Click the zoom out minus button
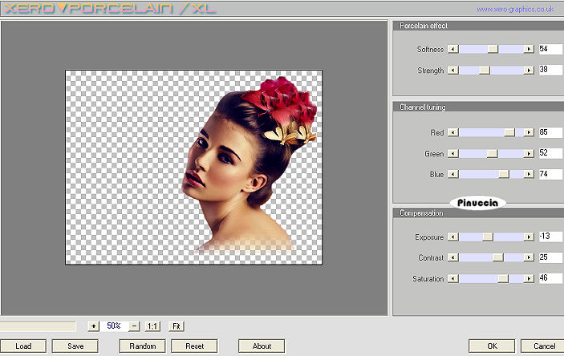564x356 pixels. [x=134, y=326]
